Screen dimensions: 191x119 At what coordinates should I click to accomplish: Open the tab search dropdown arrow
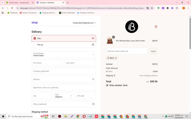[x=2, y=3]
